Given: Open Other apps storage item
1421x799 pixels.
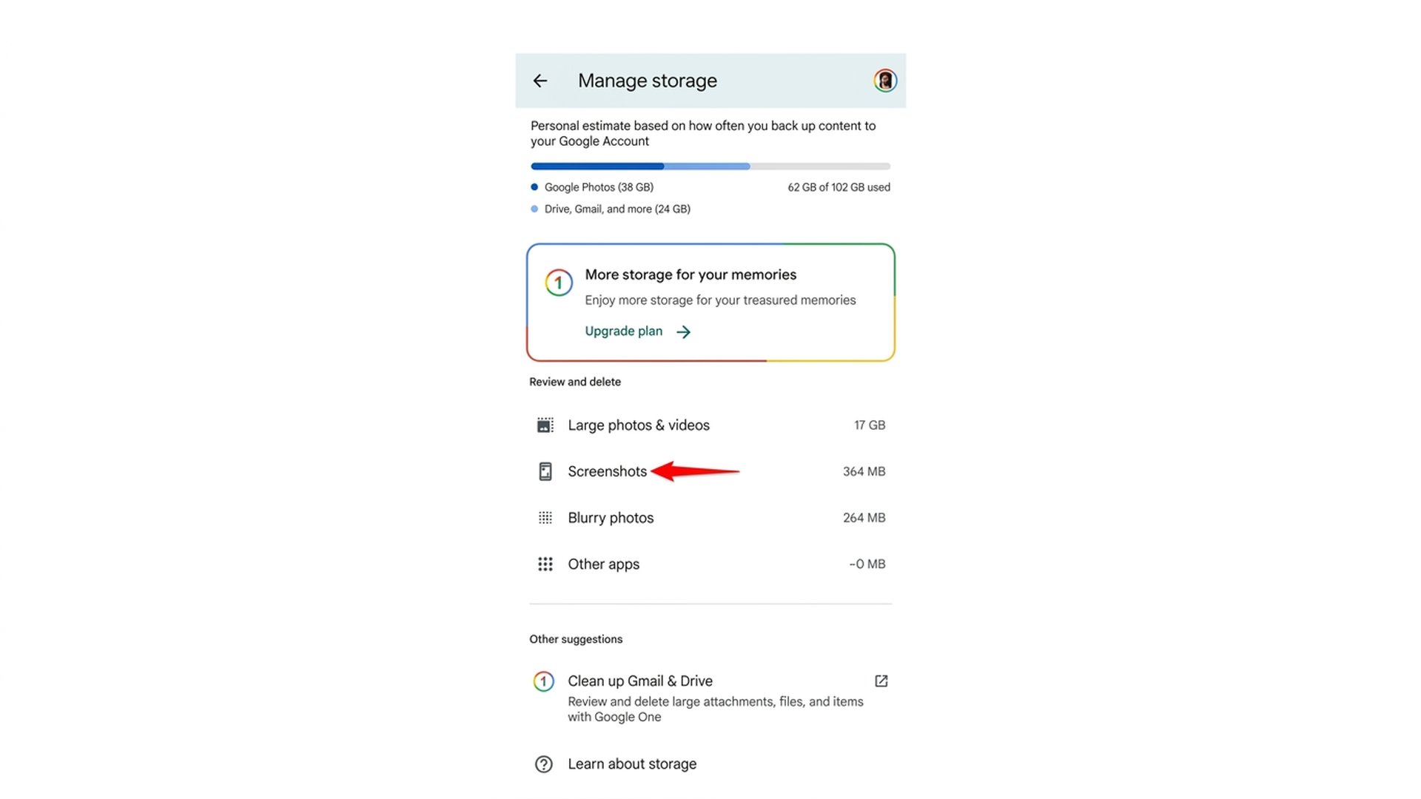Looking at the screenshot, I should coord(710,564).
